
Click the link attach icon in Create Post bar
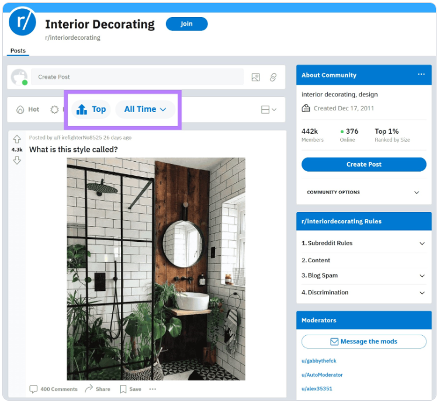pos(273,77)
